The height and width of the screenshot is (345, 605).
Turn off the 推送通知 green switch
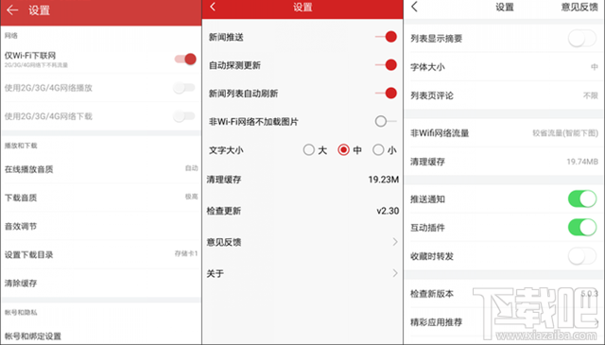click(582, 199)
